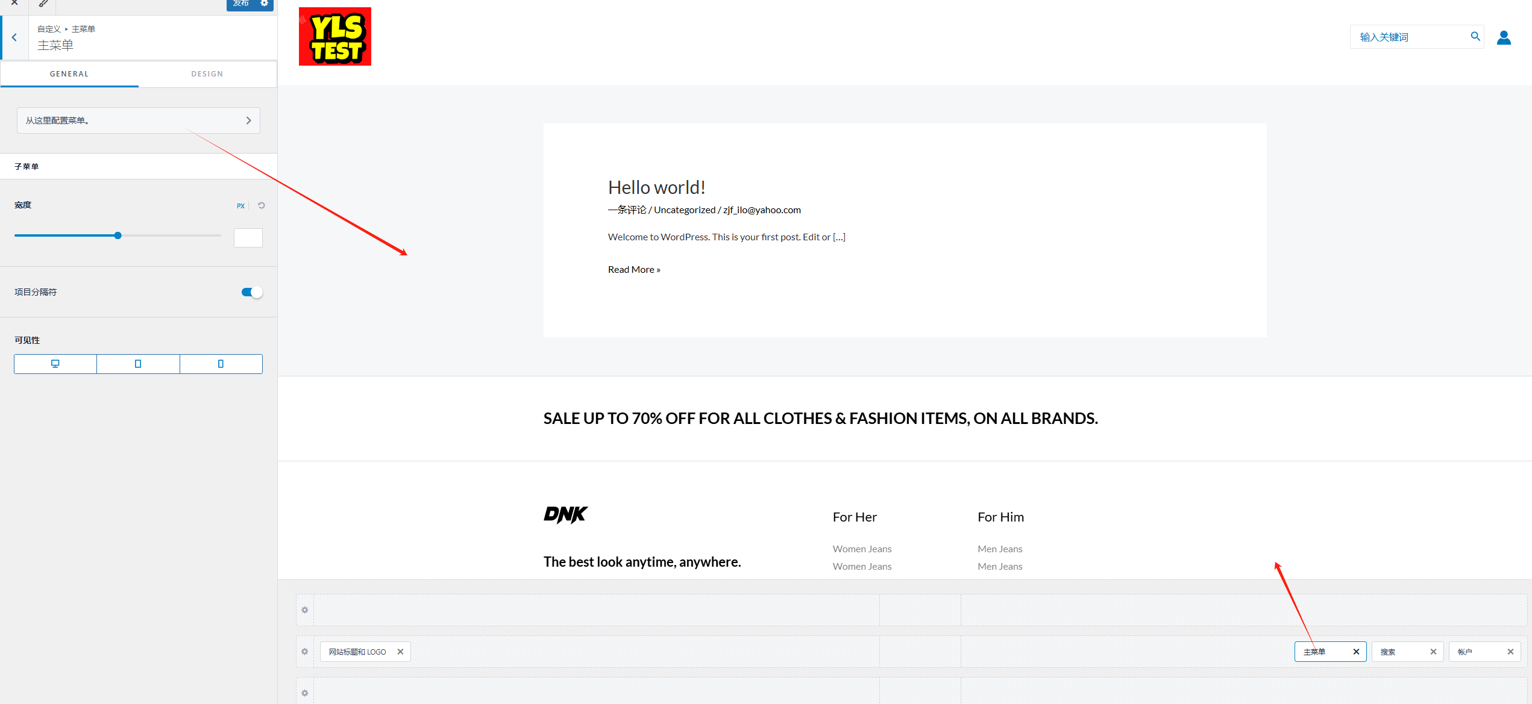Open the 从这里配置菜单 link row
1532x704 pixels.
click(139, 120)
